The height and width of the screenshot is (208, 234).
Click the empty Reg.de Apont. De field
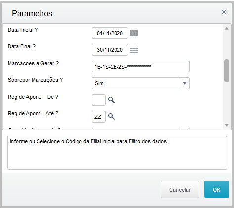click(x=99, y=100)
